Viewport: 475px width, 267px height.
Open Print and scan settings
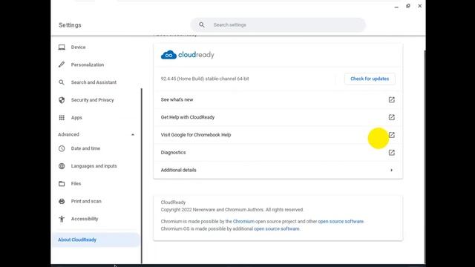click(86, 201)
